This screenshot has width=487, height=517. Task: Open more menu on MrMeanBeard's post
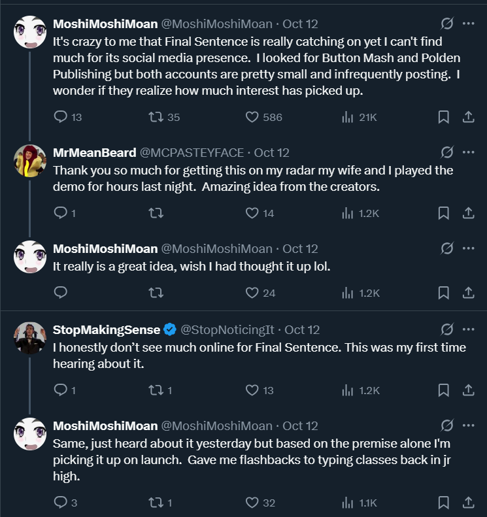[x=468, y=152]
